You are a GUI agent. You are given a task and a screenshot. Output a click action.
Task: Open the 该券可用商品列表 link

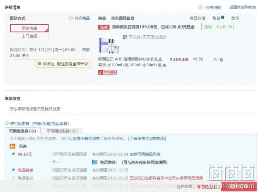[x=145, y=154]
